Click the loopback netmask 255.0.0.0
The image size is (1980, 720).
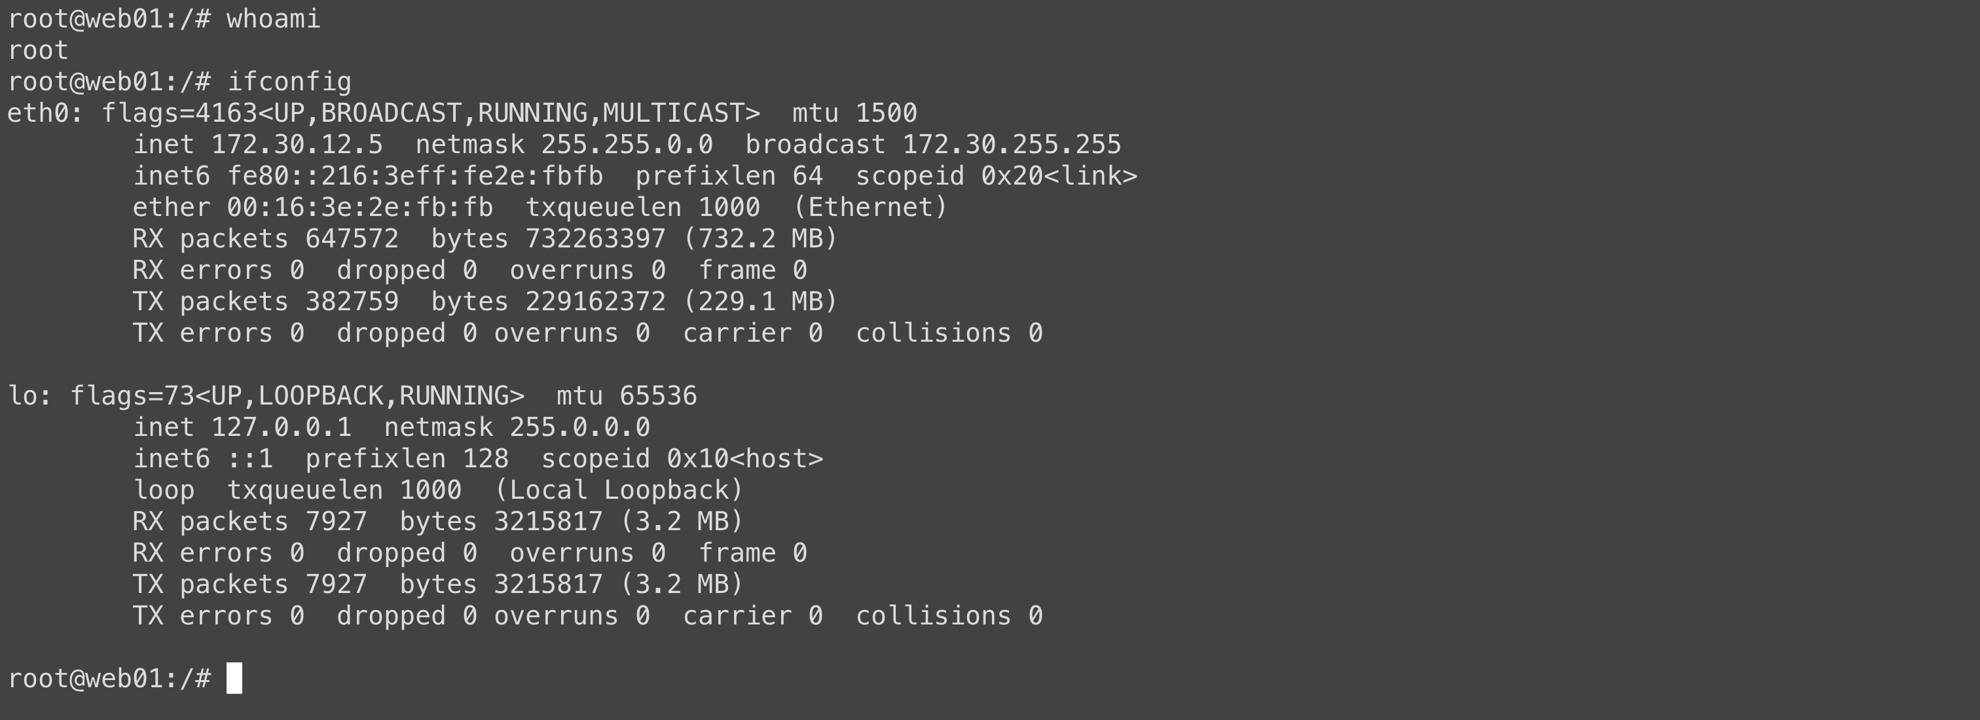[x=579, y=428]
